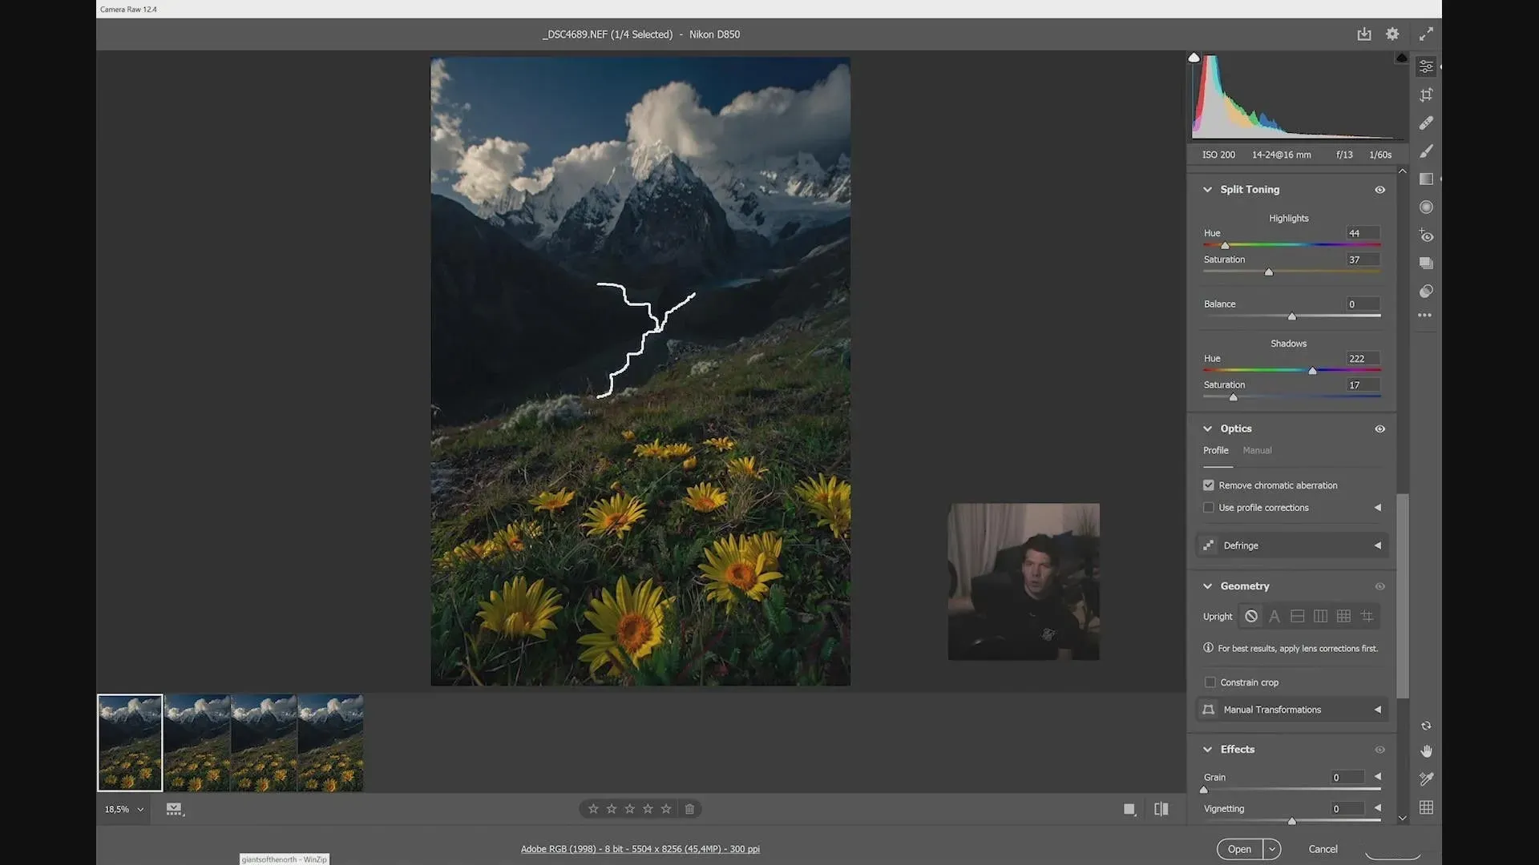The height and width of the screenshot is (865, 1539).
Task: Click the Vignetting value input field
Action: [x=1347, y=809]
